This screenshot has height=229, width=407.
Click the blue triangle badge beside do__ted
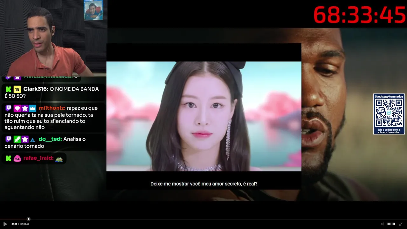coord(32,140)
